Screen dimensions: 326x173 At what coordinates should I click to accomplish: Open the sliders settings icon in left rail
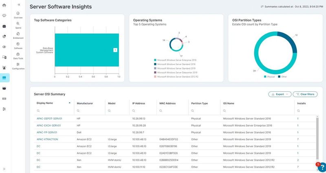(4, 109)
